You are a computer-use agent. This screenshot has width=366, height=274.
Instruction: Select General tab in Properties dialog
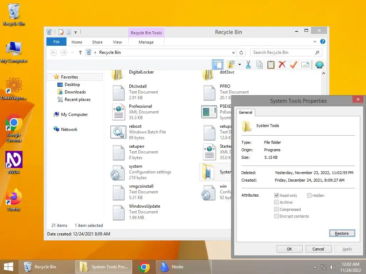pyautogui.click(x=245, y=112)
